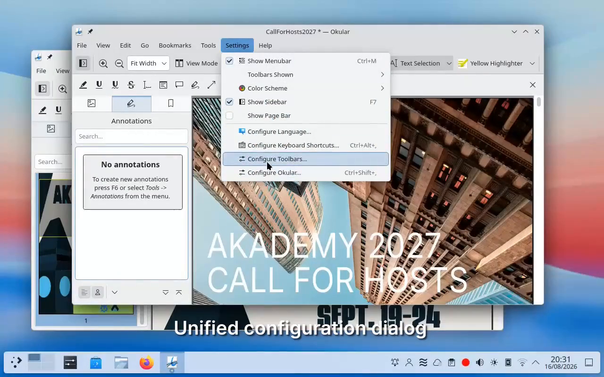Click Highlighter tool in background Okular window

point(42,110)
